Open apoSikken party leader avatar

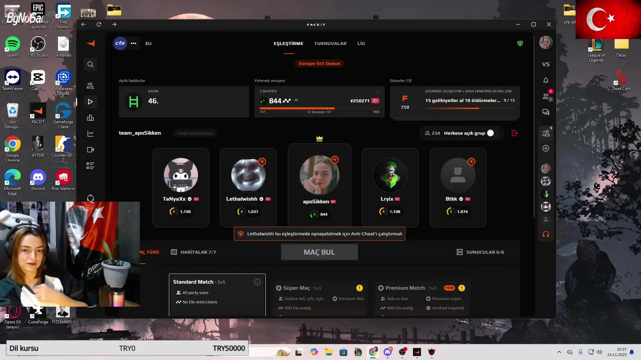coord(319,175)
